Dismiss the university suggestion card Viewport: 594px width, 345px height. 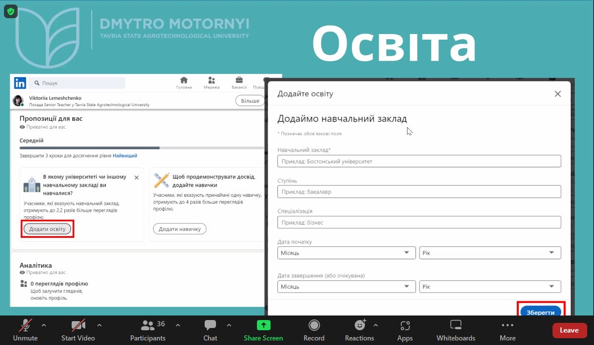[x=137, y=178]
